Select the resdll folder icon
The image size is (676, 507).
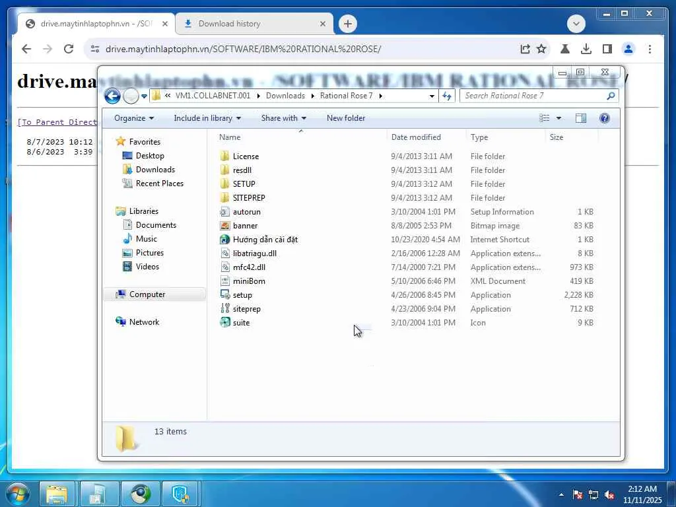pyautogui.click(x=224, y=170)
